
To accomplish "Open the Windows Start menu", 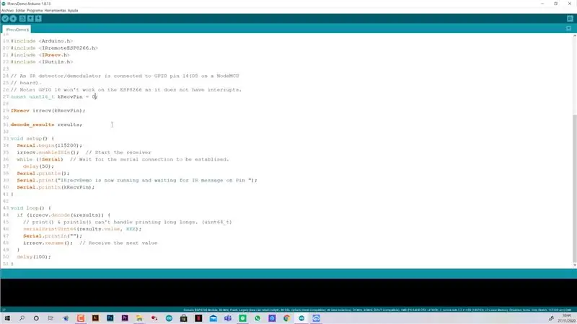I will 7,318.
